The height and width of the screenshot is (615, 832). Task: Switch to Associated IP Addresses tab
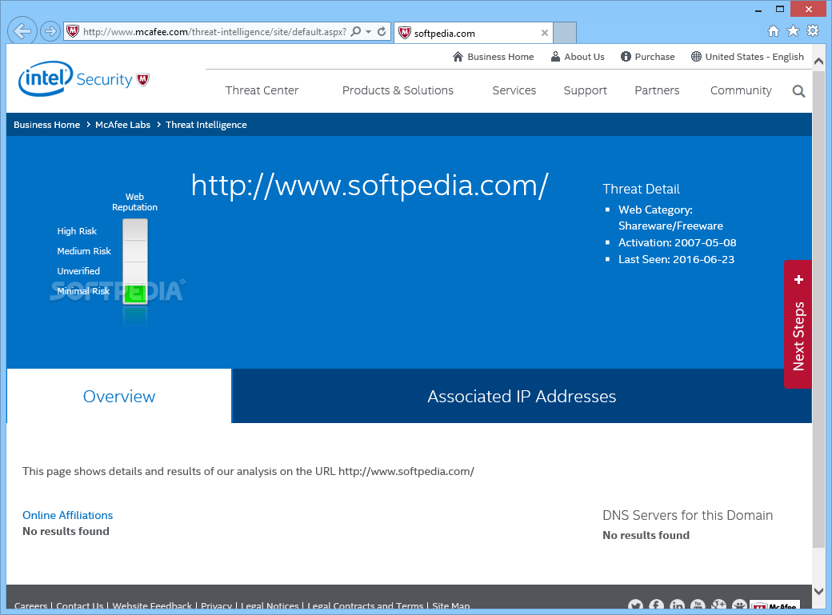pos(522,396)
